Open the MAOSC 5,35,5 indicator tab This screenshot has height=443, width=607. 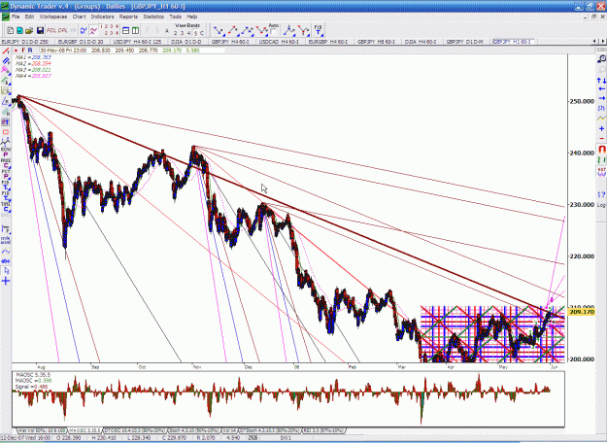[84, 430]
